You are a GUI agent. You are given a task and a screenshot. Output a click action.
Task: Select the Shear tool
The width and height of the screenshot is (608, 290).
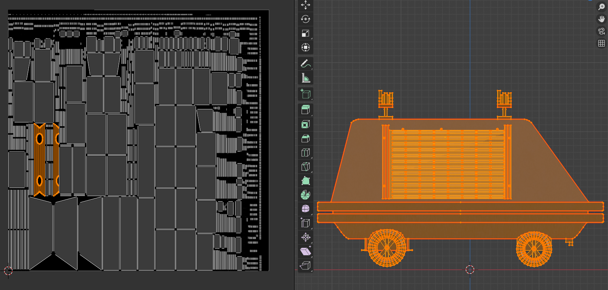pyautogui.click(x=306, y=252)
